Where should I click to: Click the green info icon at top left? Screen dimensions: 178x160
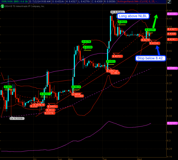(x=2, y=6)
